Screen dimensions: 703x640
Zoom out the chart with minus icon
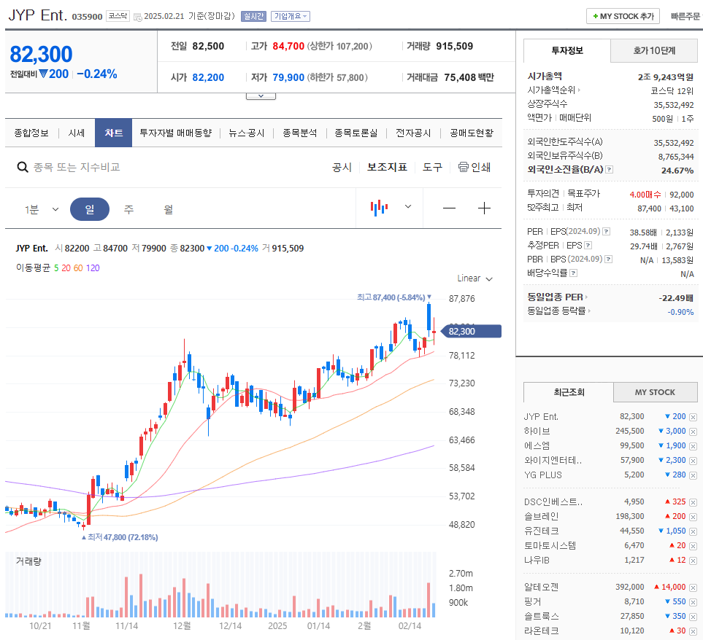449,208
